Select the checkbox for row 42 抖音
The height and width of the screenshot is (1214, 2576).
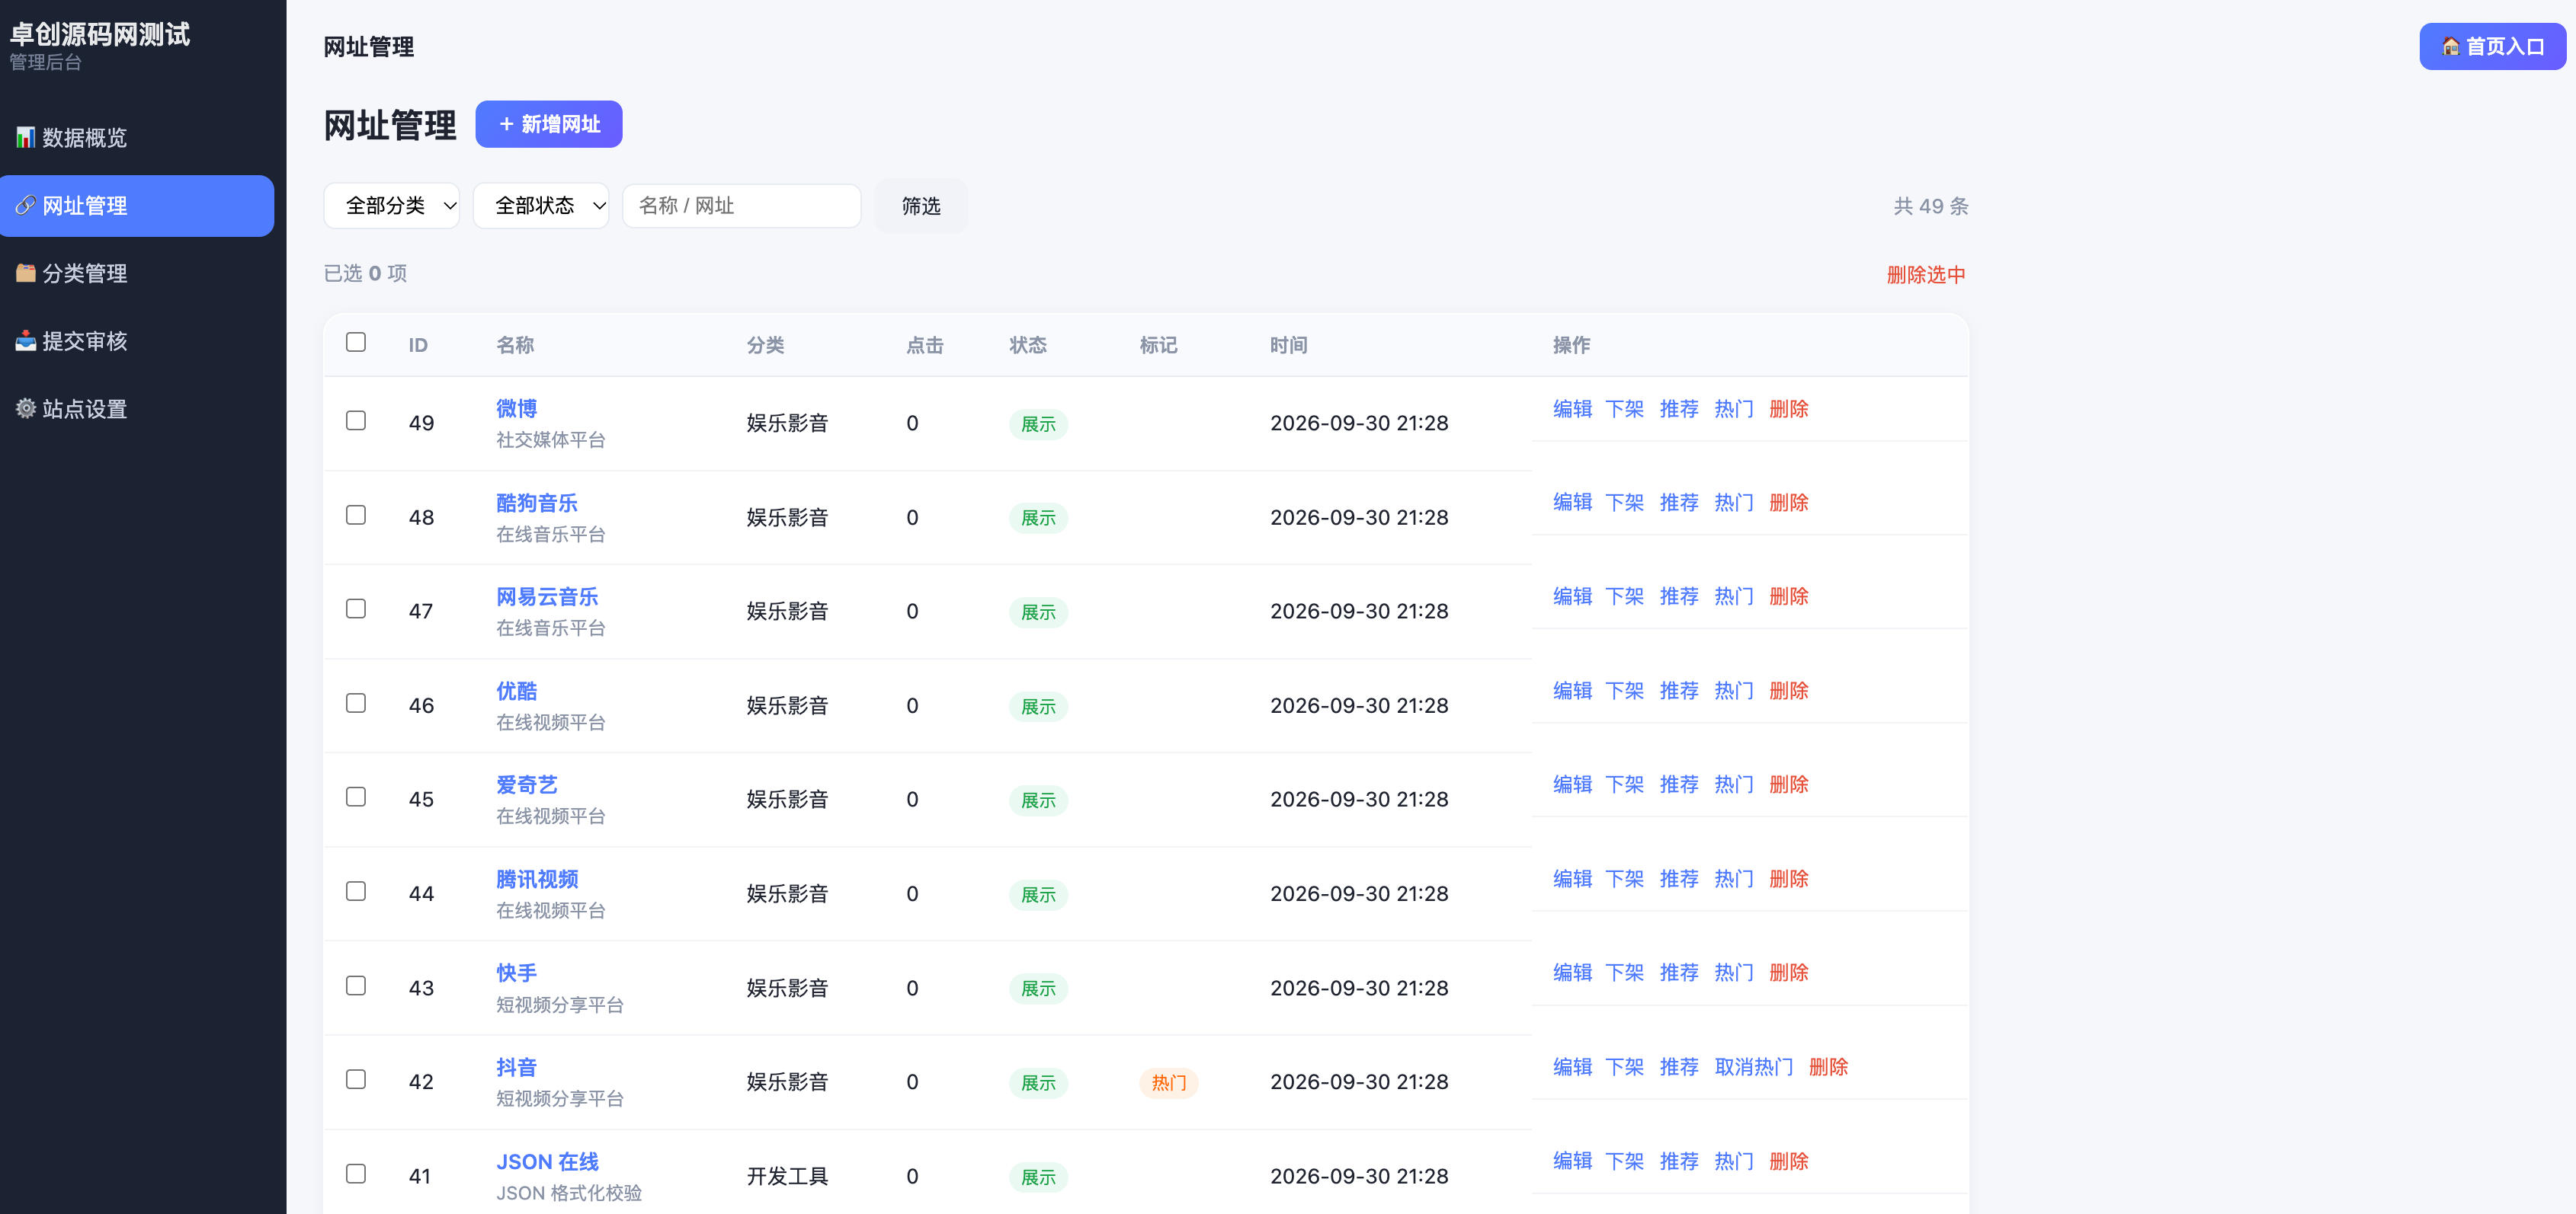click(x=356, y=1079)
